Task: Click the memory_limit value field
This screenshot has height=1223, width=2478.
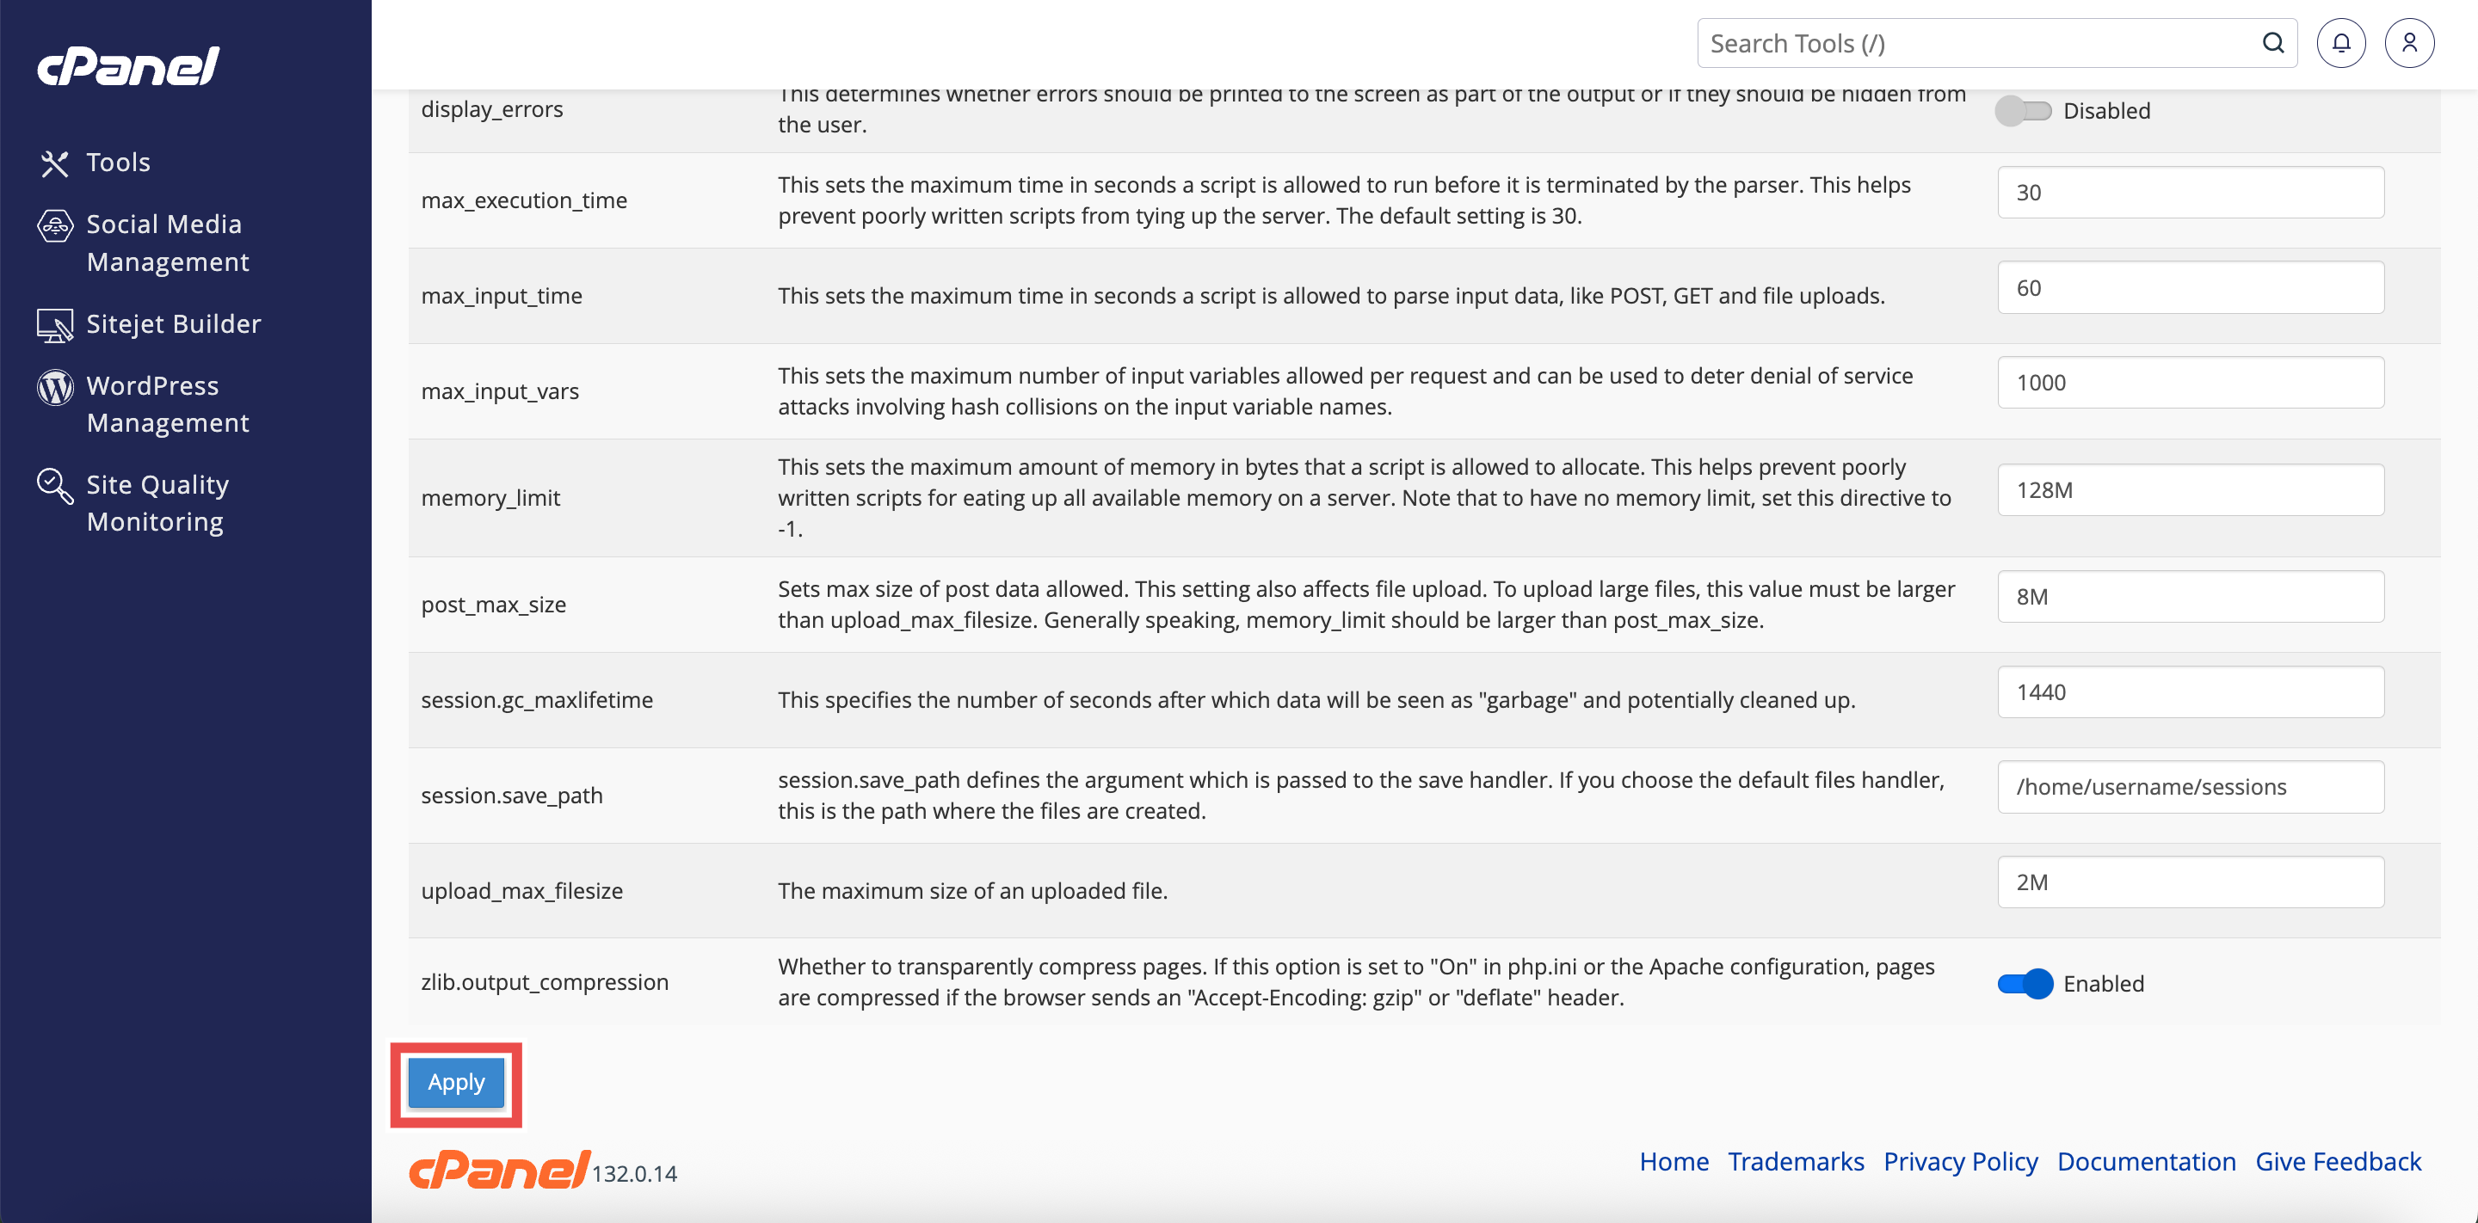Action: pos(2191,490)
